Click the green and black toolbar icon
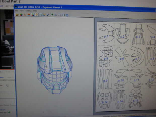 pos(52,15)
